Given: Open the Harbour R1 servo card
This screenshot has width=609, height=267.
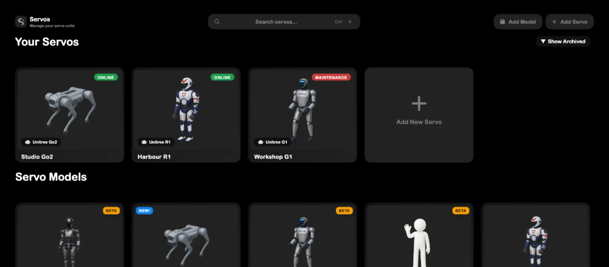Looking at the screenshot, I should pyautogui.click(x=186, y=115).
